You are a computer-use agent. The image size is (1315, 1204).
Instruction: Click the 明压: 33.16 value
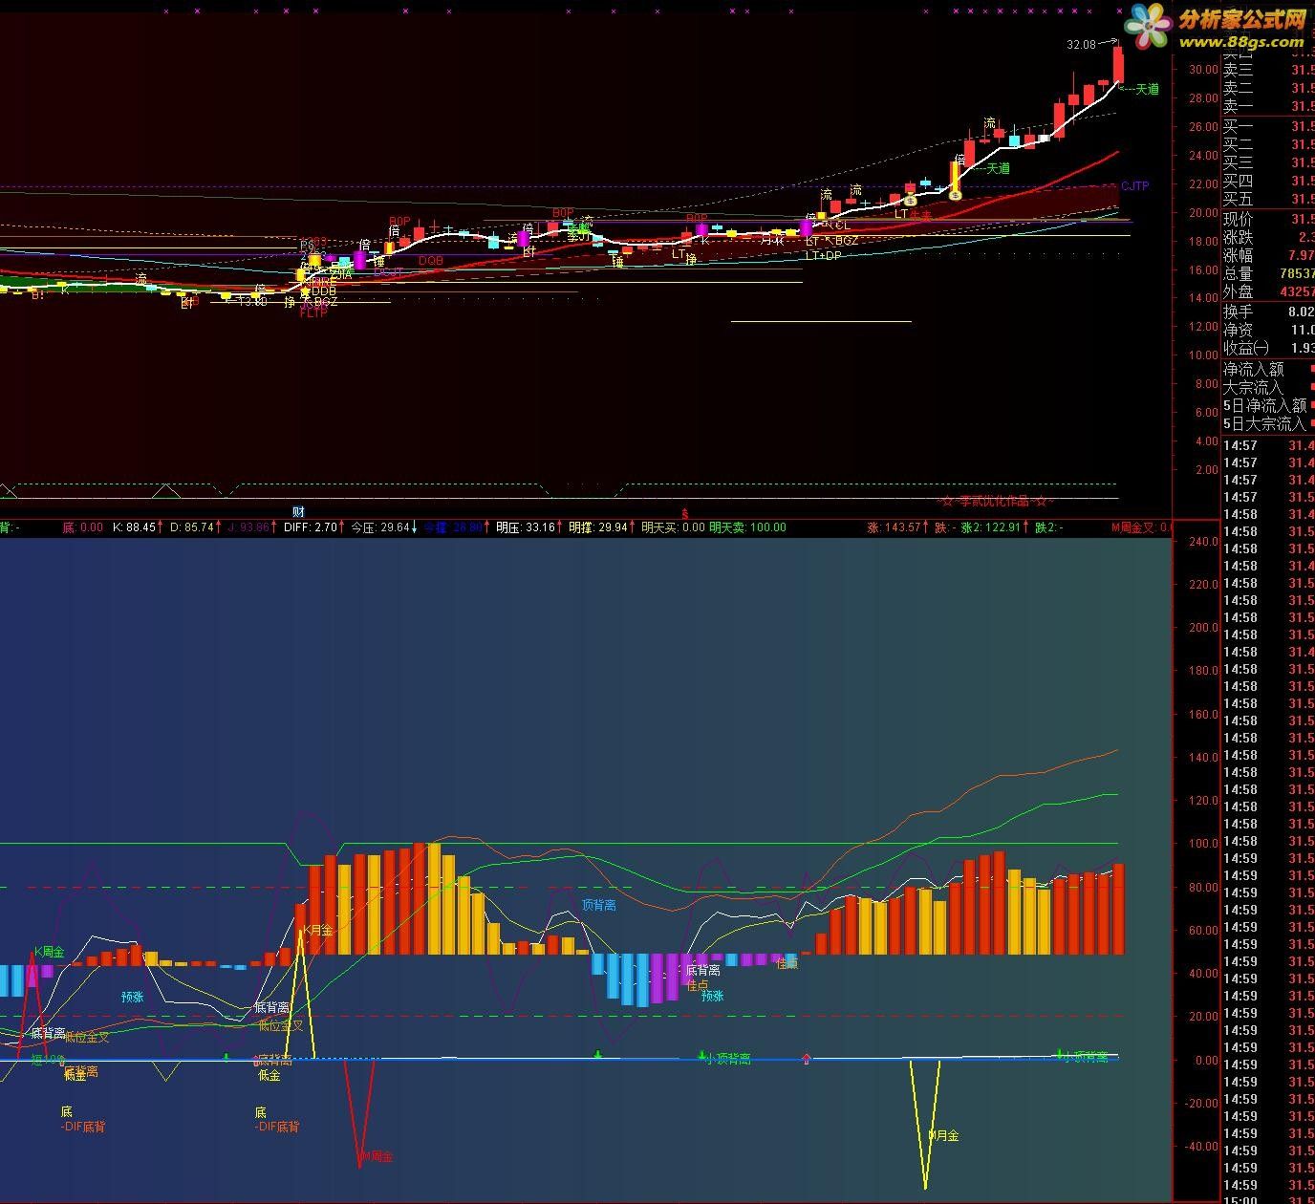pos(526,527)
